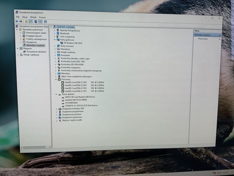The image size is (234, 176).
Task: Click the Aparaty fotograficzne camera icon
Action: point(58,30)
